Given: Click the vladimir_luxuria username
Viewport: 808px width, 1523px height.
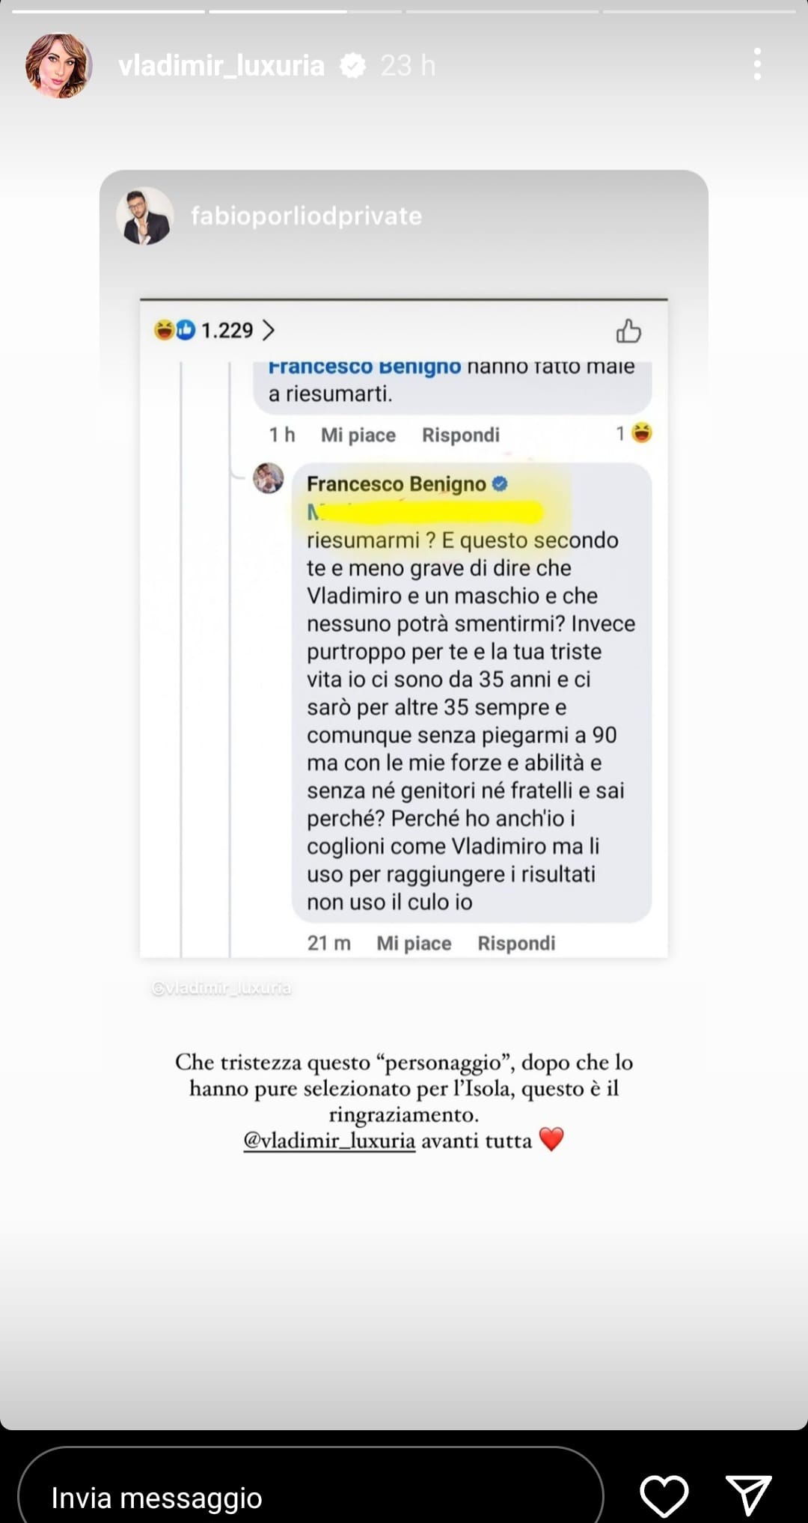Looking at the screenshot, I should click(221, 66).
